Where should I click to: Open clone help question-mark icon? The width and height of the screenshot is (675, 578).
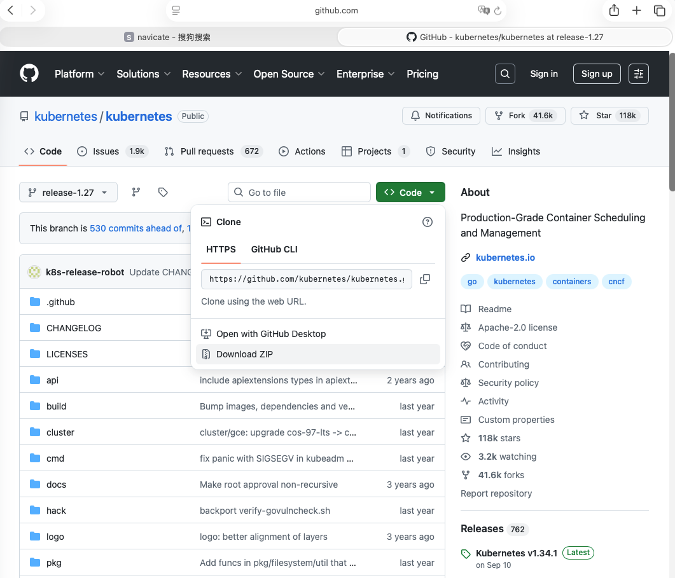[427, 222]
